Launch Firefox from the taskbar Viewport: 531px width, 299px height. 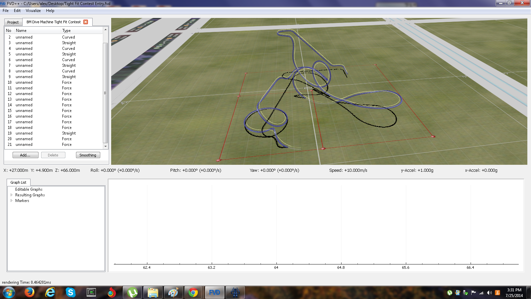click(x=30, y=292)
